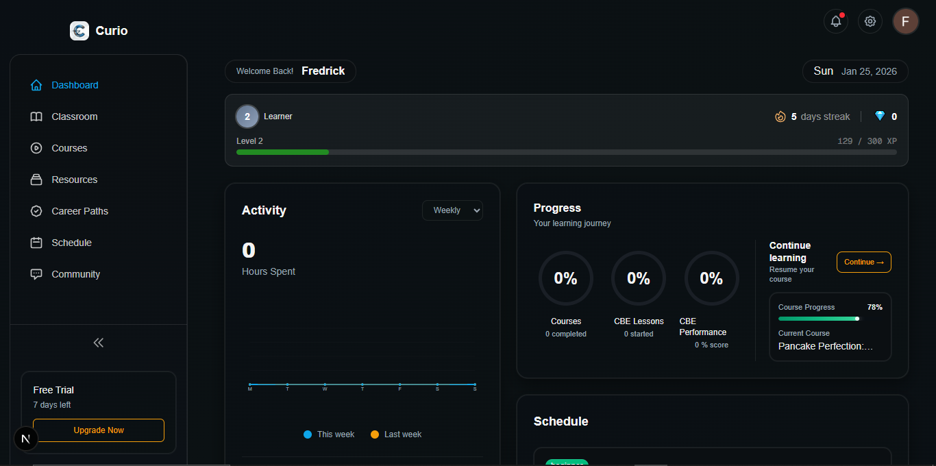The image size is (936, 466).
Task: Go to Dashboard in the sidebar
Action: [x=75, y=85]
